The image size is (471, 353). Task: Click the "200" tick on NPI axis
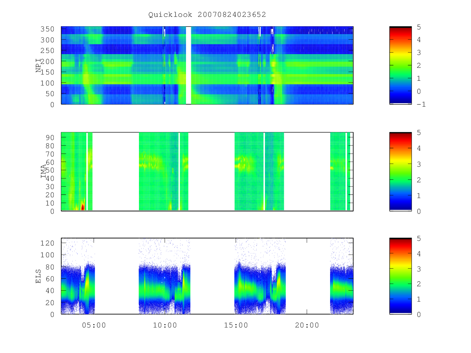(48, 62)
